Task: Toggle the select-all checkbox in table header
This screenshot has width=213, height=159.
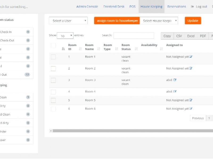Action: 53,46
